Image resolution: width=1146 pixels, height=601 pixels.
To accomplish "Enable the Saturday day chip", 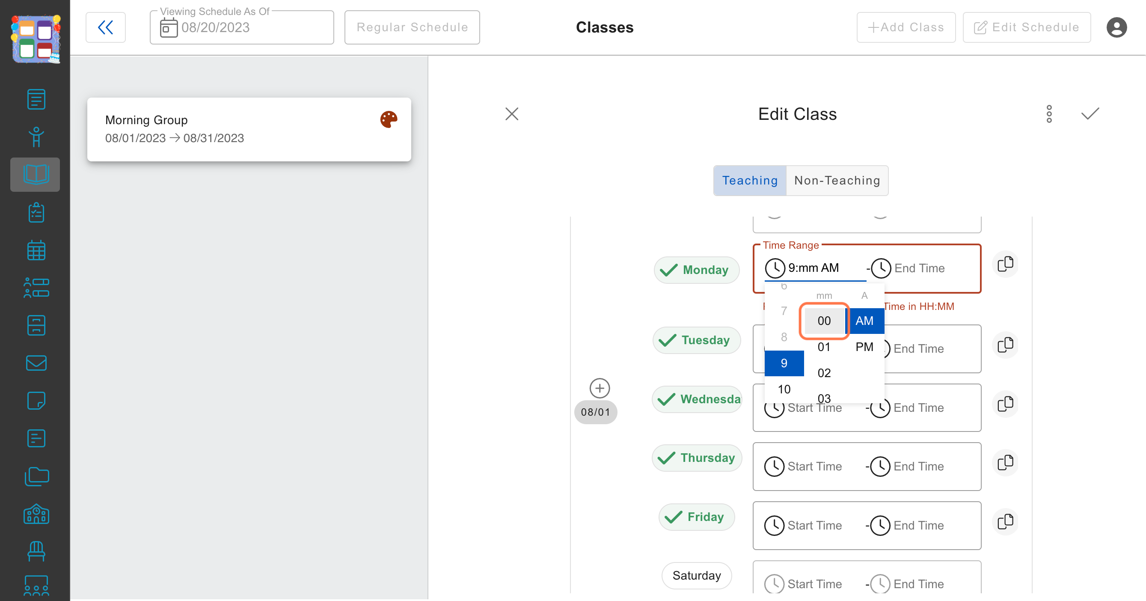I will pos(696,576).
